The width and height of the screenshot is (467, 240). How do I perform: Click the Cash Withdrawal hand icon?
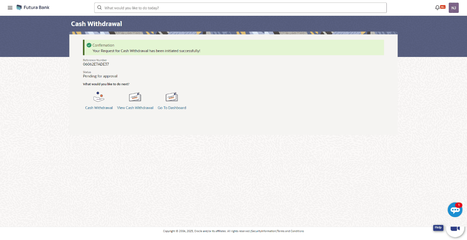99,97
